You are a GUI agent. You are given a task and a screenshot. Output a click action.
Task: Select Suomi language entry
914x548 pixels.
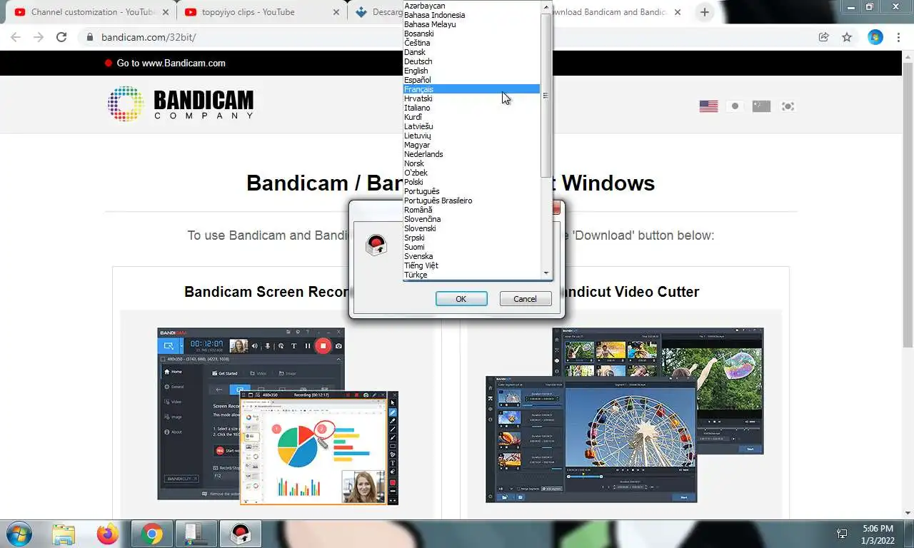(471, 247)
